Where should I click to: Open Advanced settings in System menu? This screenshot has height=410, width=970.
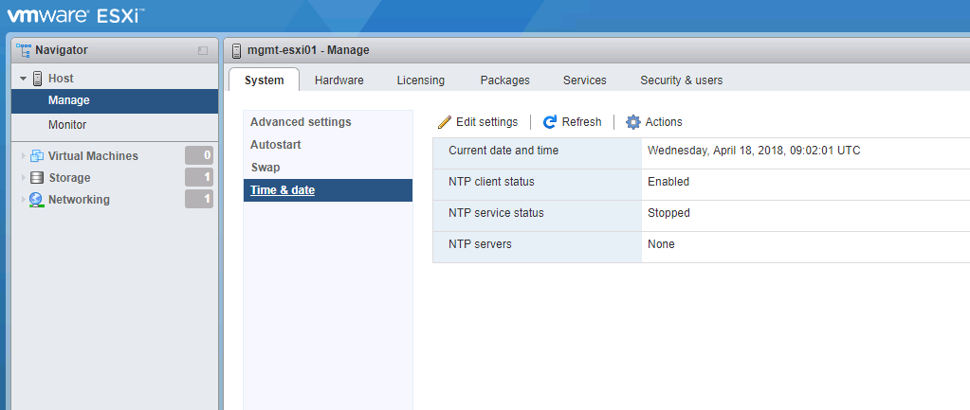[x=301, y=122]
